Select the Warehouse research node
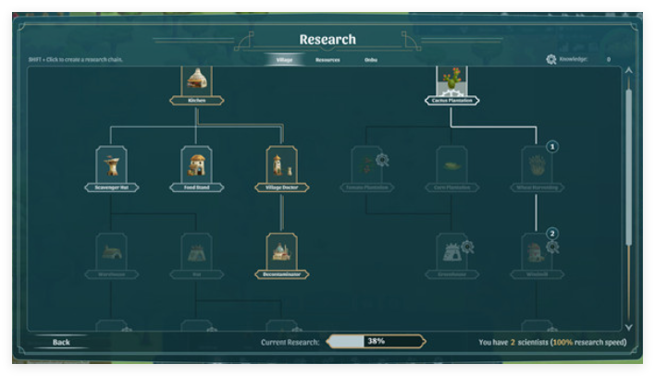The height and width of the screenshot is (376, 655). (111, 251)
